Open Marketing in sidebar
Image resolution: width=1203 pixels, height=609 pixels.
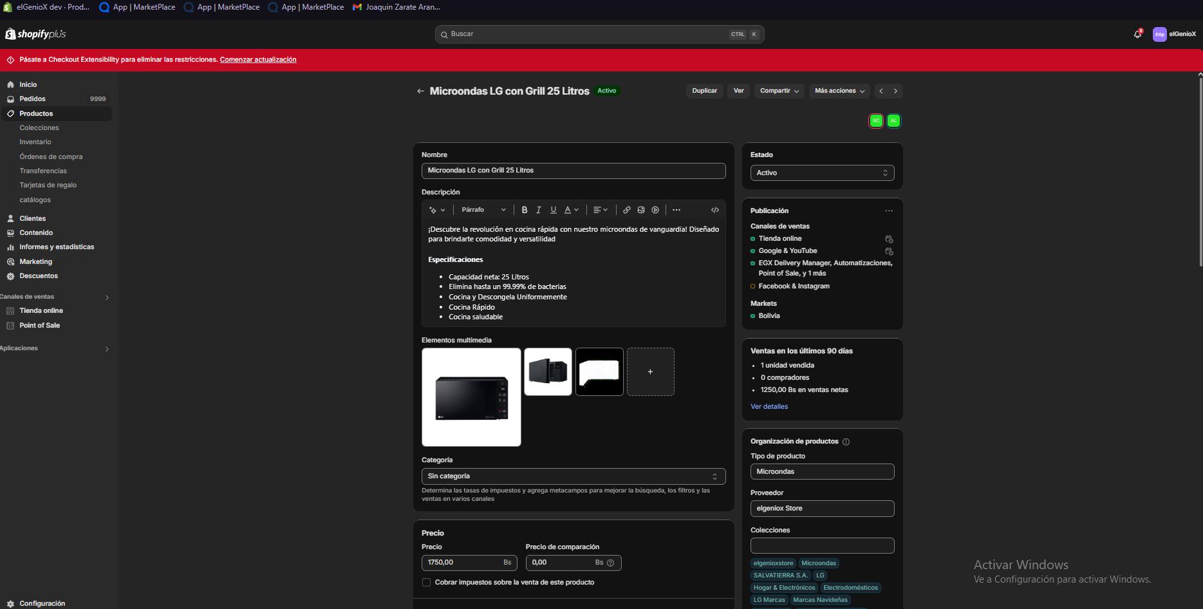[35, 262]
